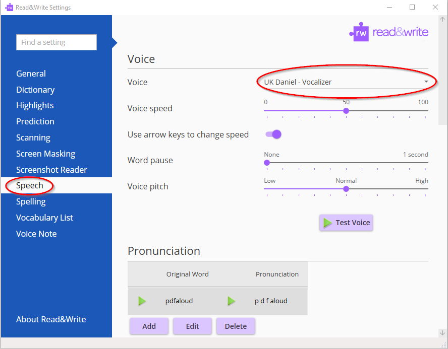Screen dimensions: 448x349
Task: Click the Original Word column header
Action: pyautogui.click(x=188, y=274)
